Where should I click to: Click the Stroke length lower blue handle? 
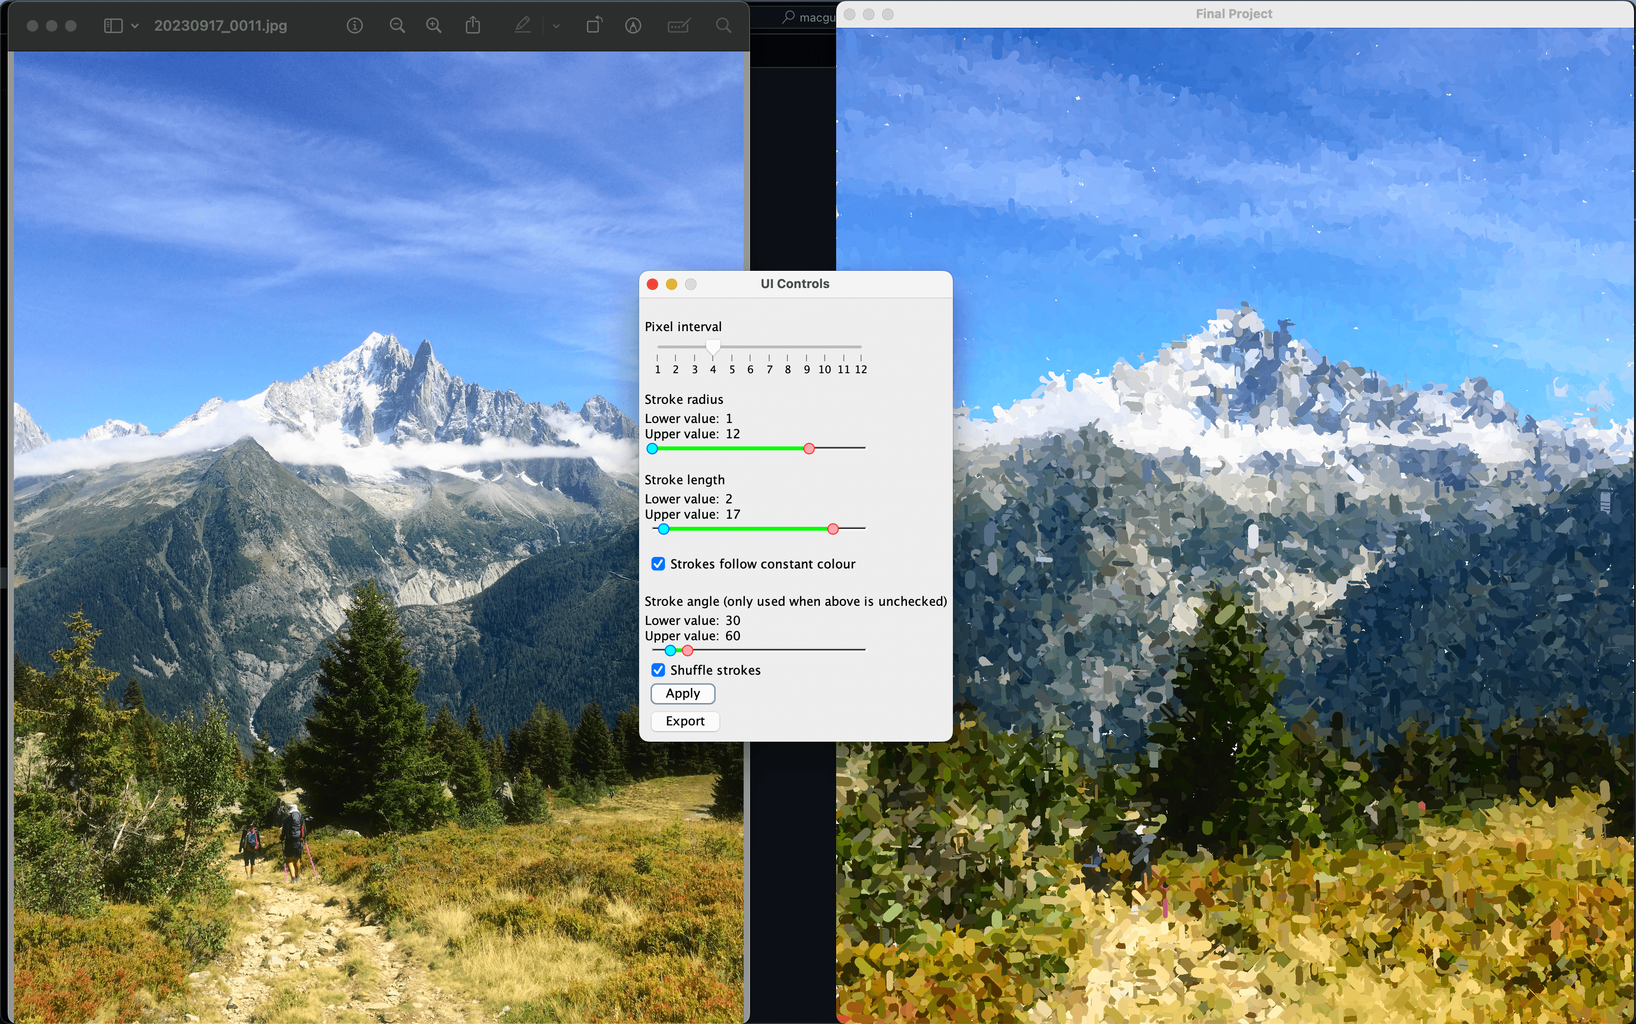[664, 529]
